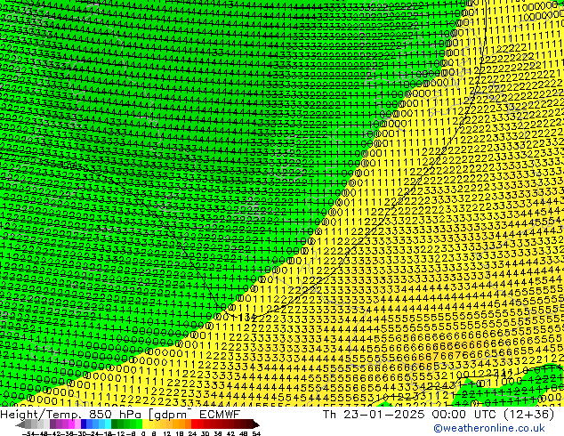Click the dark maroon right arrow end of color scale
The width and height of the screenshot is (564, 436).
256,424
